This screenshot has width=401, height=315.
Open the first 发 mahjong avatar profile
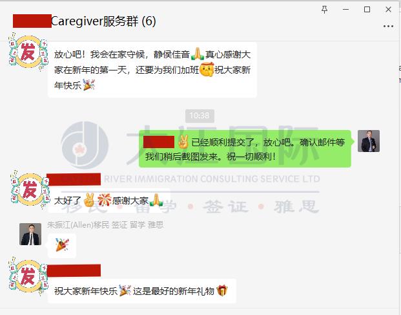(28, 52)
